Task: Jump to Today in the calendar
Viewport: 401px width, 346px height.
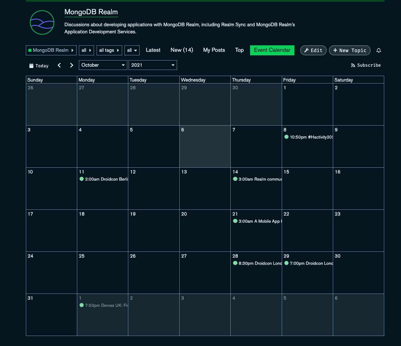Action: click(x=39, y=66)
